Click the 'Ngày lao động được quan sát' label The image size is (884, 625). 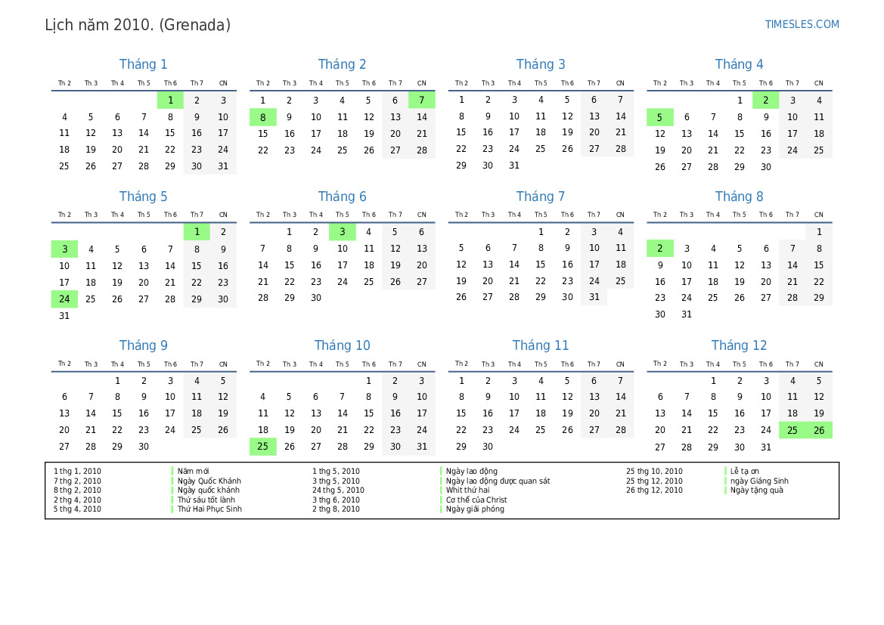click(x=498, y=481)
